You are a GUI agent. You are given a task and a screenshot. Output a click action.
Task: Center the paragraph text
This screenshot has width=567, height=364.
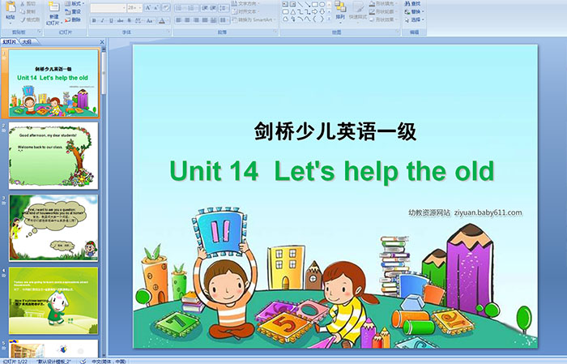point(187,20)
